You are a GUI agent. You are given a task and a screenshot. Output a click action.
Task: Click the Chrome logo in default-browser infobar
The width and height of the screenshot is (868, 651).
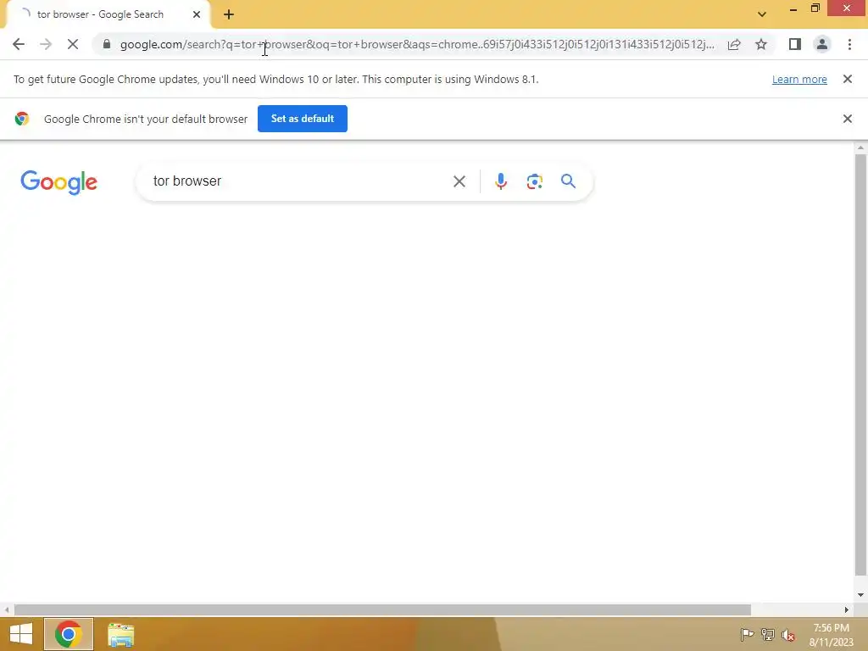pyautogui.click(x=22, y=119)
